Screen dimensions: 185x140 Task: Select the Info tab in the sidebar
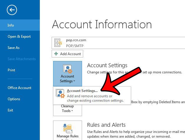pyautogui.click(x=11, y=25)
